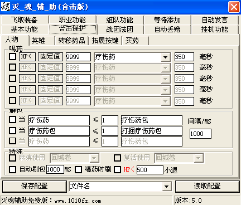The width and height of the screenshot is (241, 205).
Task: Enable the third 喝药 row checkbox
Action: click(12, 79)
